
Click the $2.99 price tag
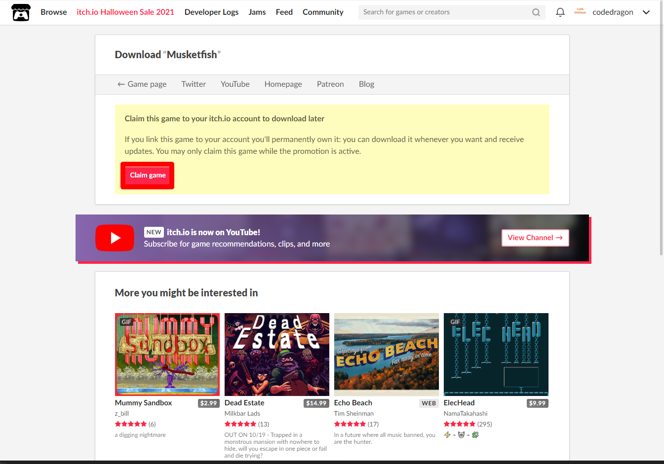(208, 403)
